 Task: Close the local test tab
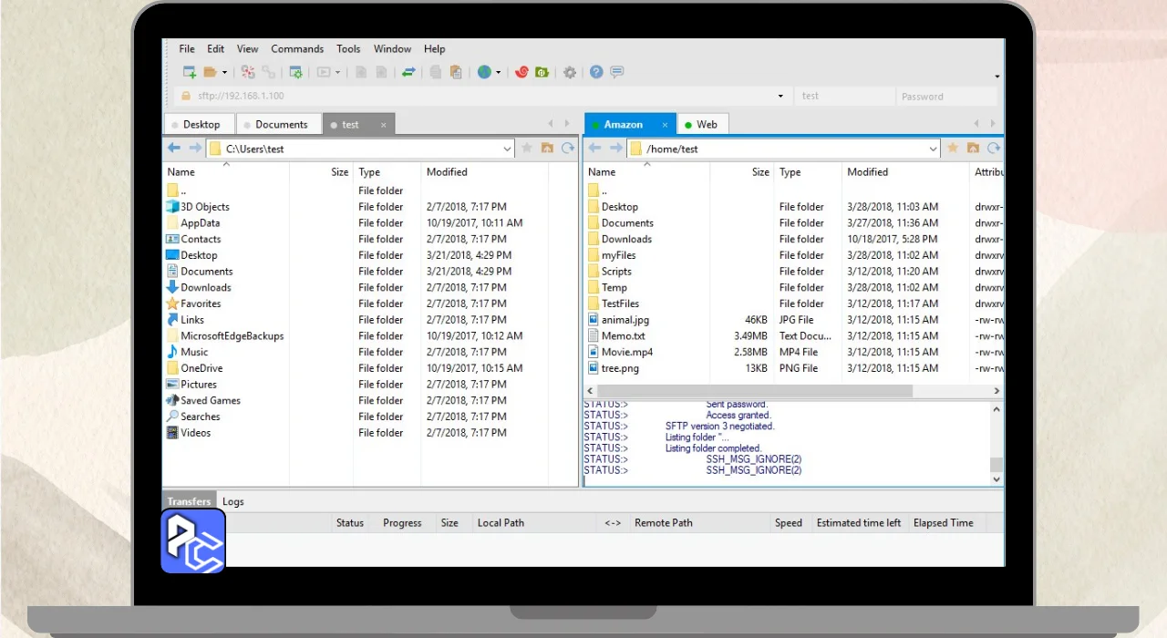tap(383, 125)
